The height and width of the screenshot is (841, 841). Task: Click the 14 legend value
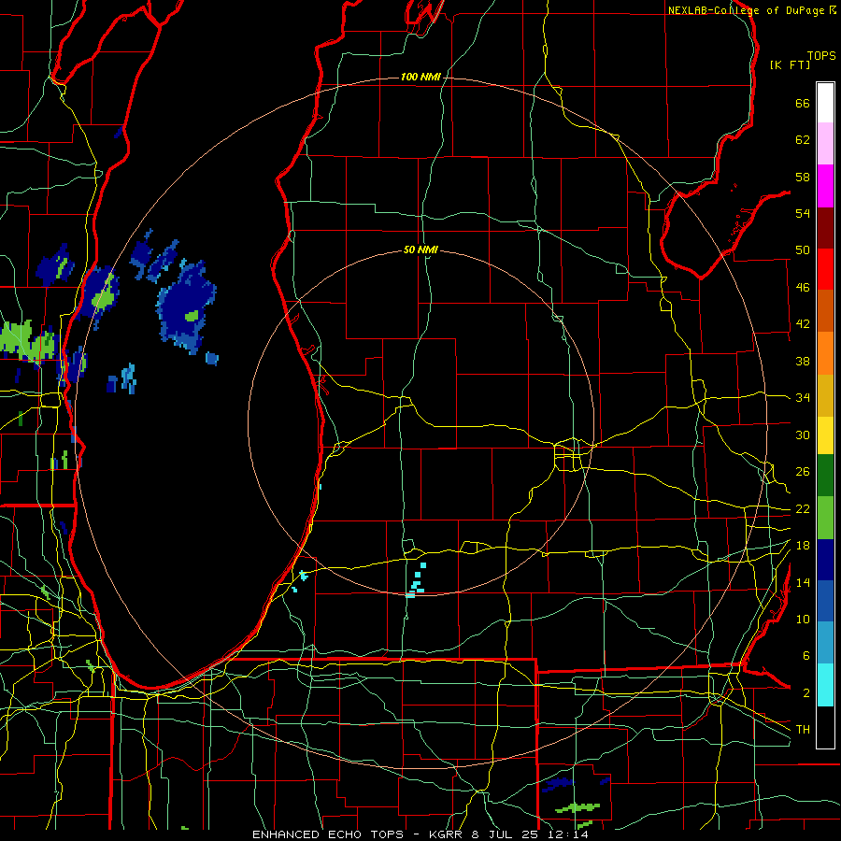(803, 582)
